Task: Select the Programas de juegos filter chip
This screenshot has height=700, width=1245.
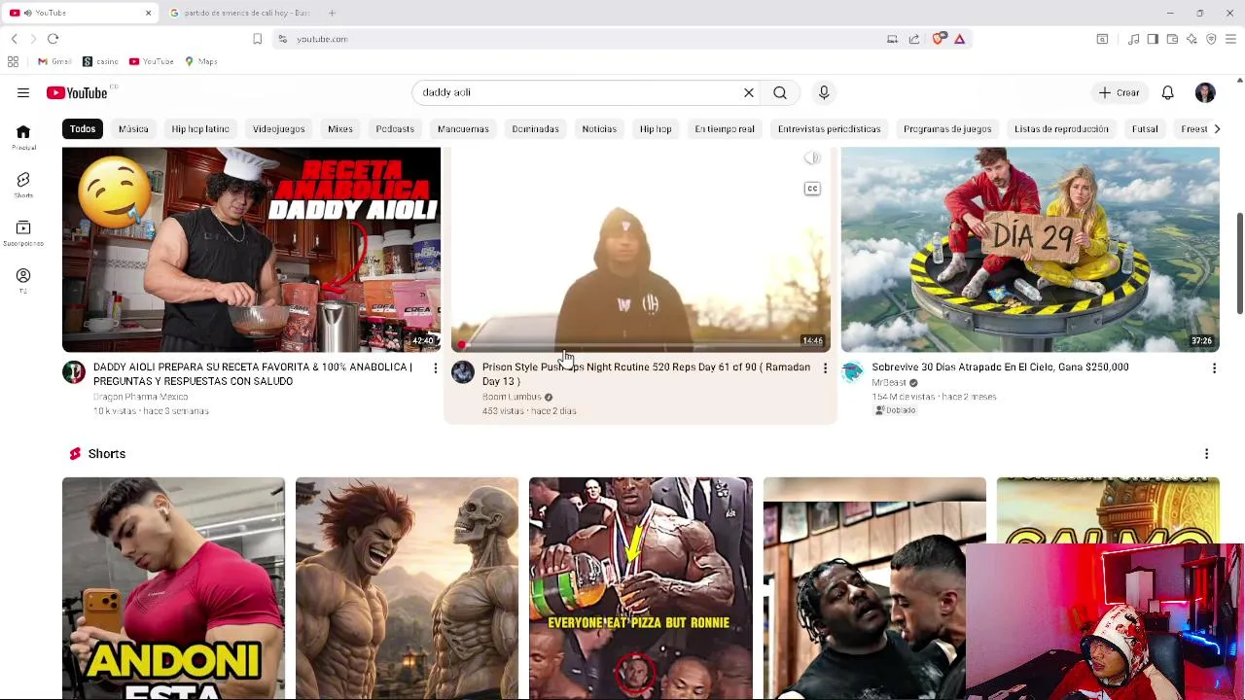Action: point(947,128)
